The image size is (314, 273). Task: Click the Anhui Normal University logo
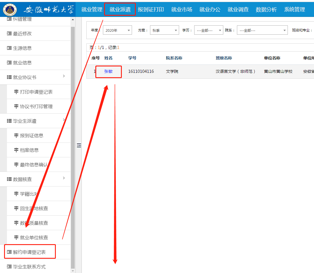[10, 9]
